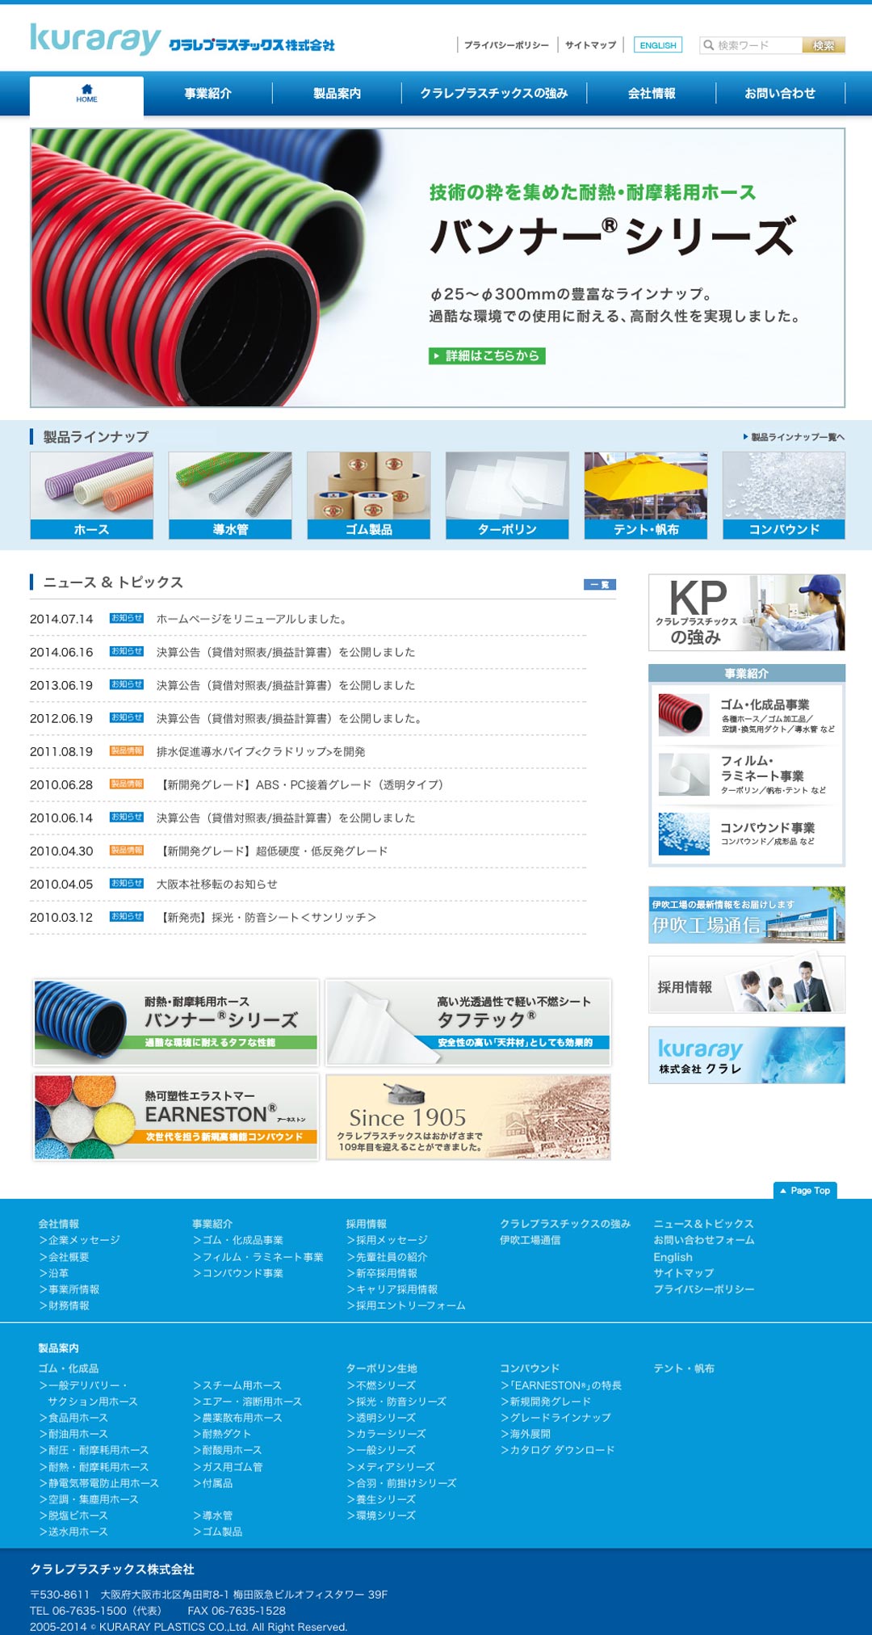
Task: Switch to the ENGLISH site
Action: tap(658, 45)
